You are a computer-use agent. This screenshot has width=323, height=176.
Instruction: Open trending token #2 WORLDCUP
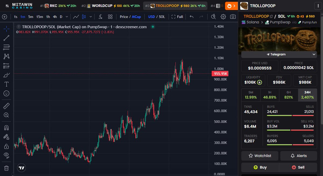coord(111,6)
